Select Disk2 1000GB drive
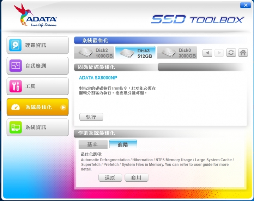 94,53
